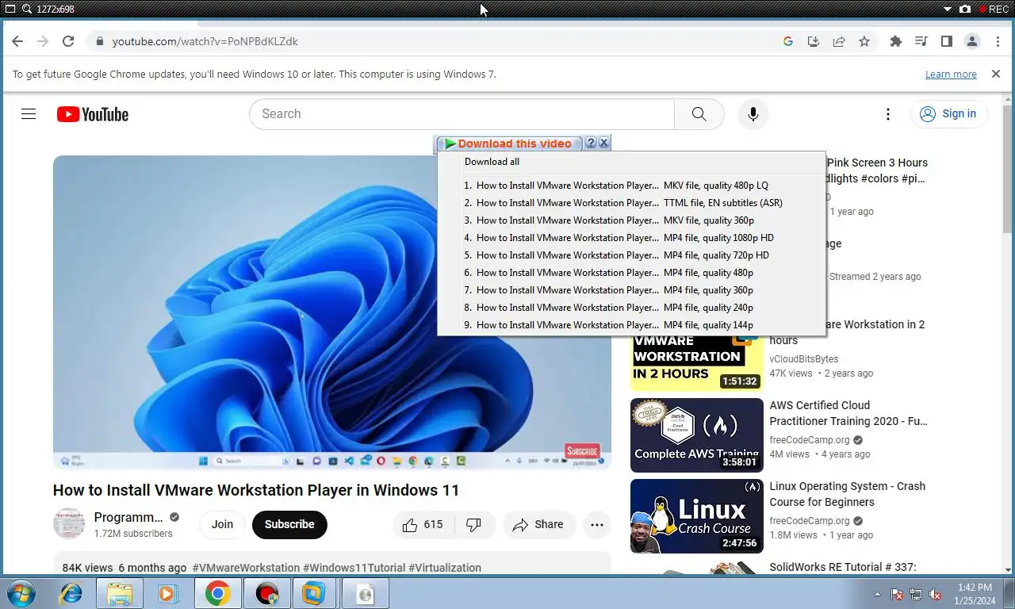Open more actions under the video
The height and width of the screenshot is (609, 1015).
597,524
